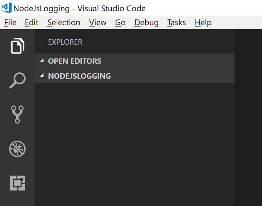Open the Selection menu
The height and width of the screenshot is (206, 262).
pos(64,22)
